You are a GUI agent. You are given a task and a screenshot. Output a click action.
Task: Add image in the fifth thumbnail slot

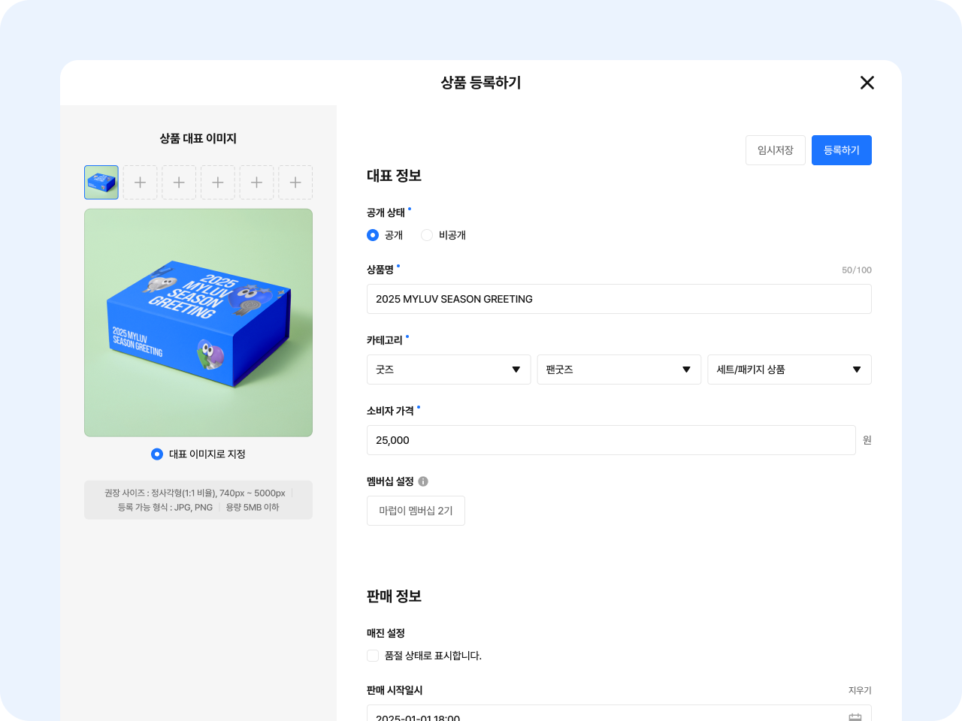click(x=256, y=183)
